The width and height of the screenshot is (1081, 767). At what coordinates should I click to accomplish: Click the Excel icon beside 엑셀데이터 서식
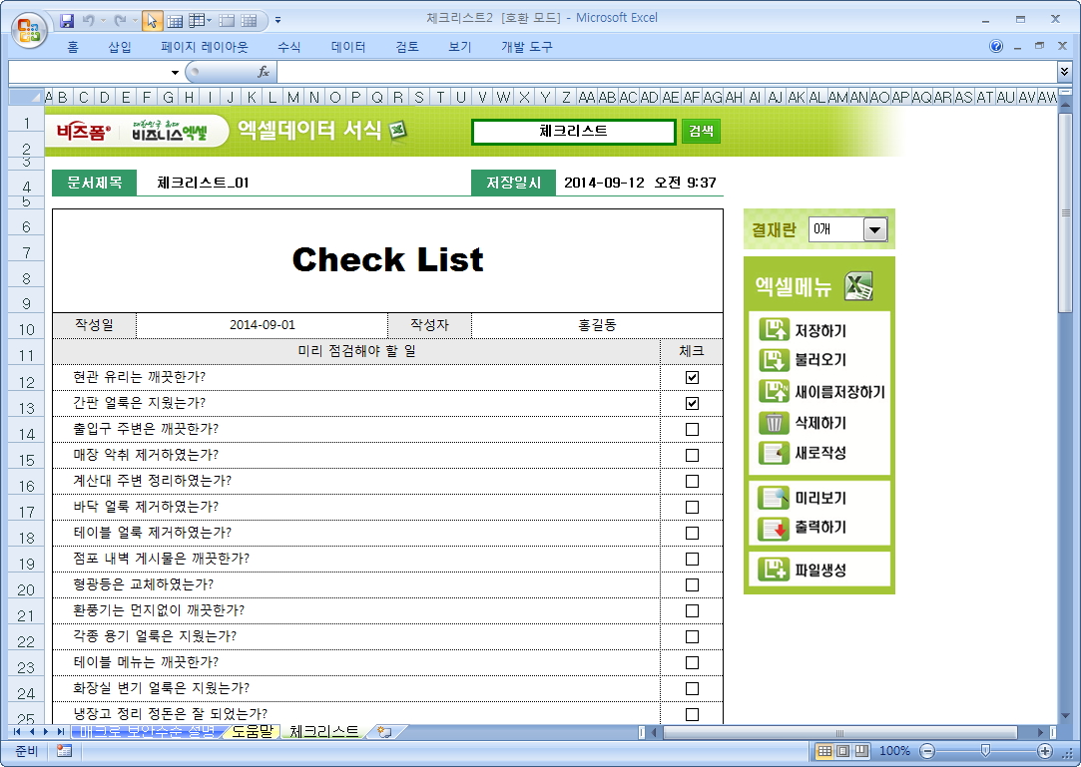click(x=398, y=130)
